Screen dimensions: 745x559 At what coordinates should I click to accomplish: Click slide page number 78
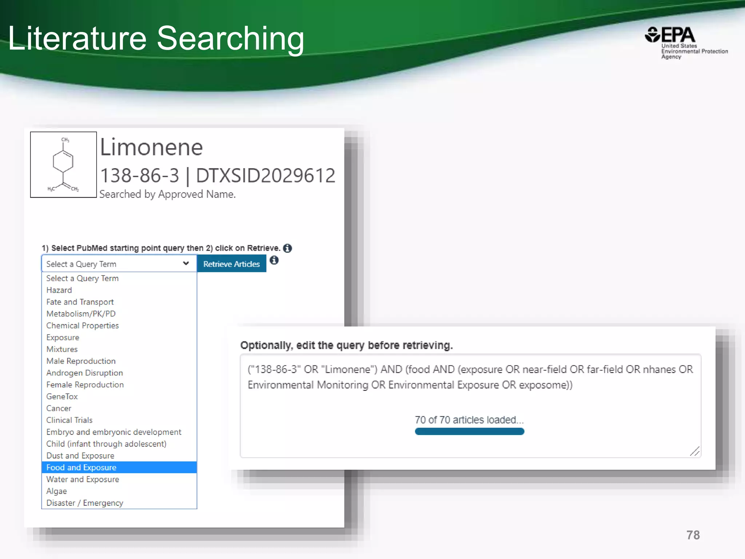(693, 535)
